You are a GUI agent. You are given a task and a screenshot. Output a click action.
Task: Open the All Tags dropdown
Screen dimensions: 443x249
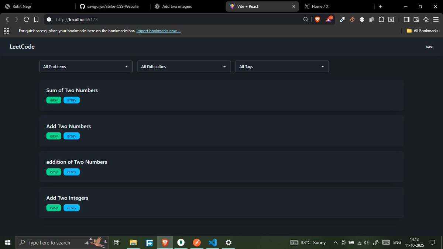[282, 66]
